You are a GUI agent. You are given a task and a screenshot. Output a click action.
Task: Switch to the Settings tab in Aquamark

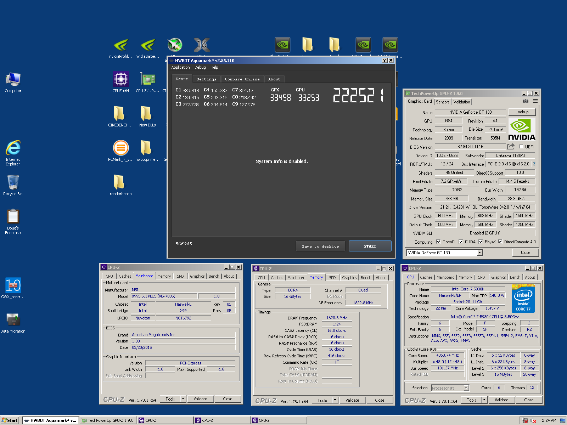click(207, 79)
